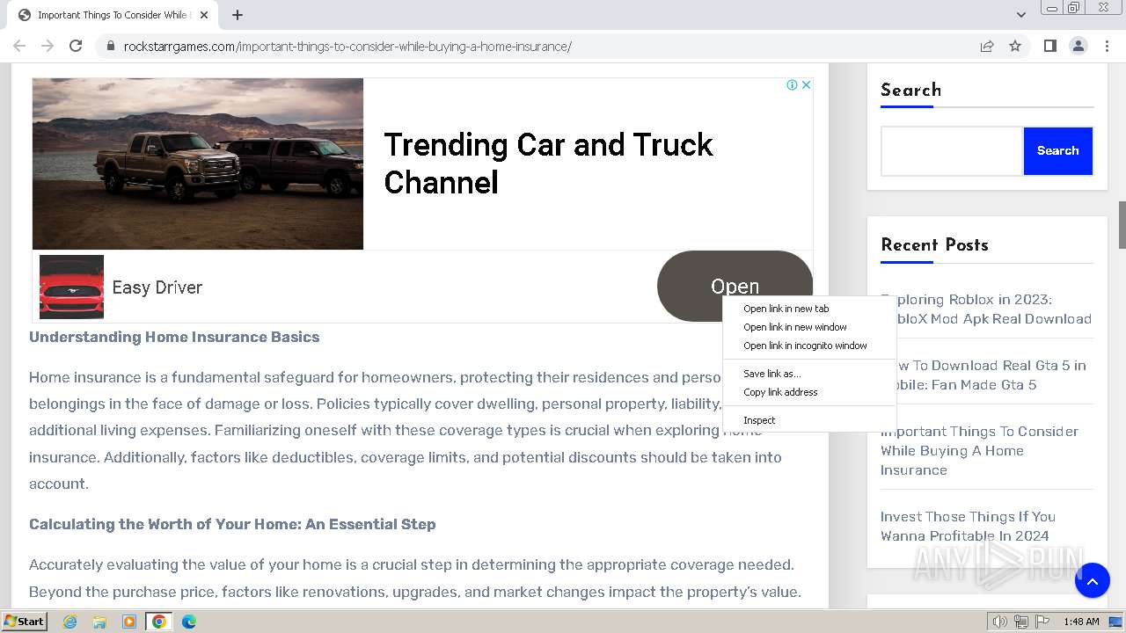1126x633 pixels.
Task: Click the red car Easy Driver thumbnail
Action: coord(71,287)
